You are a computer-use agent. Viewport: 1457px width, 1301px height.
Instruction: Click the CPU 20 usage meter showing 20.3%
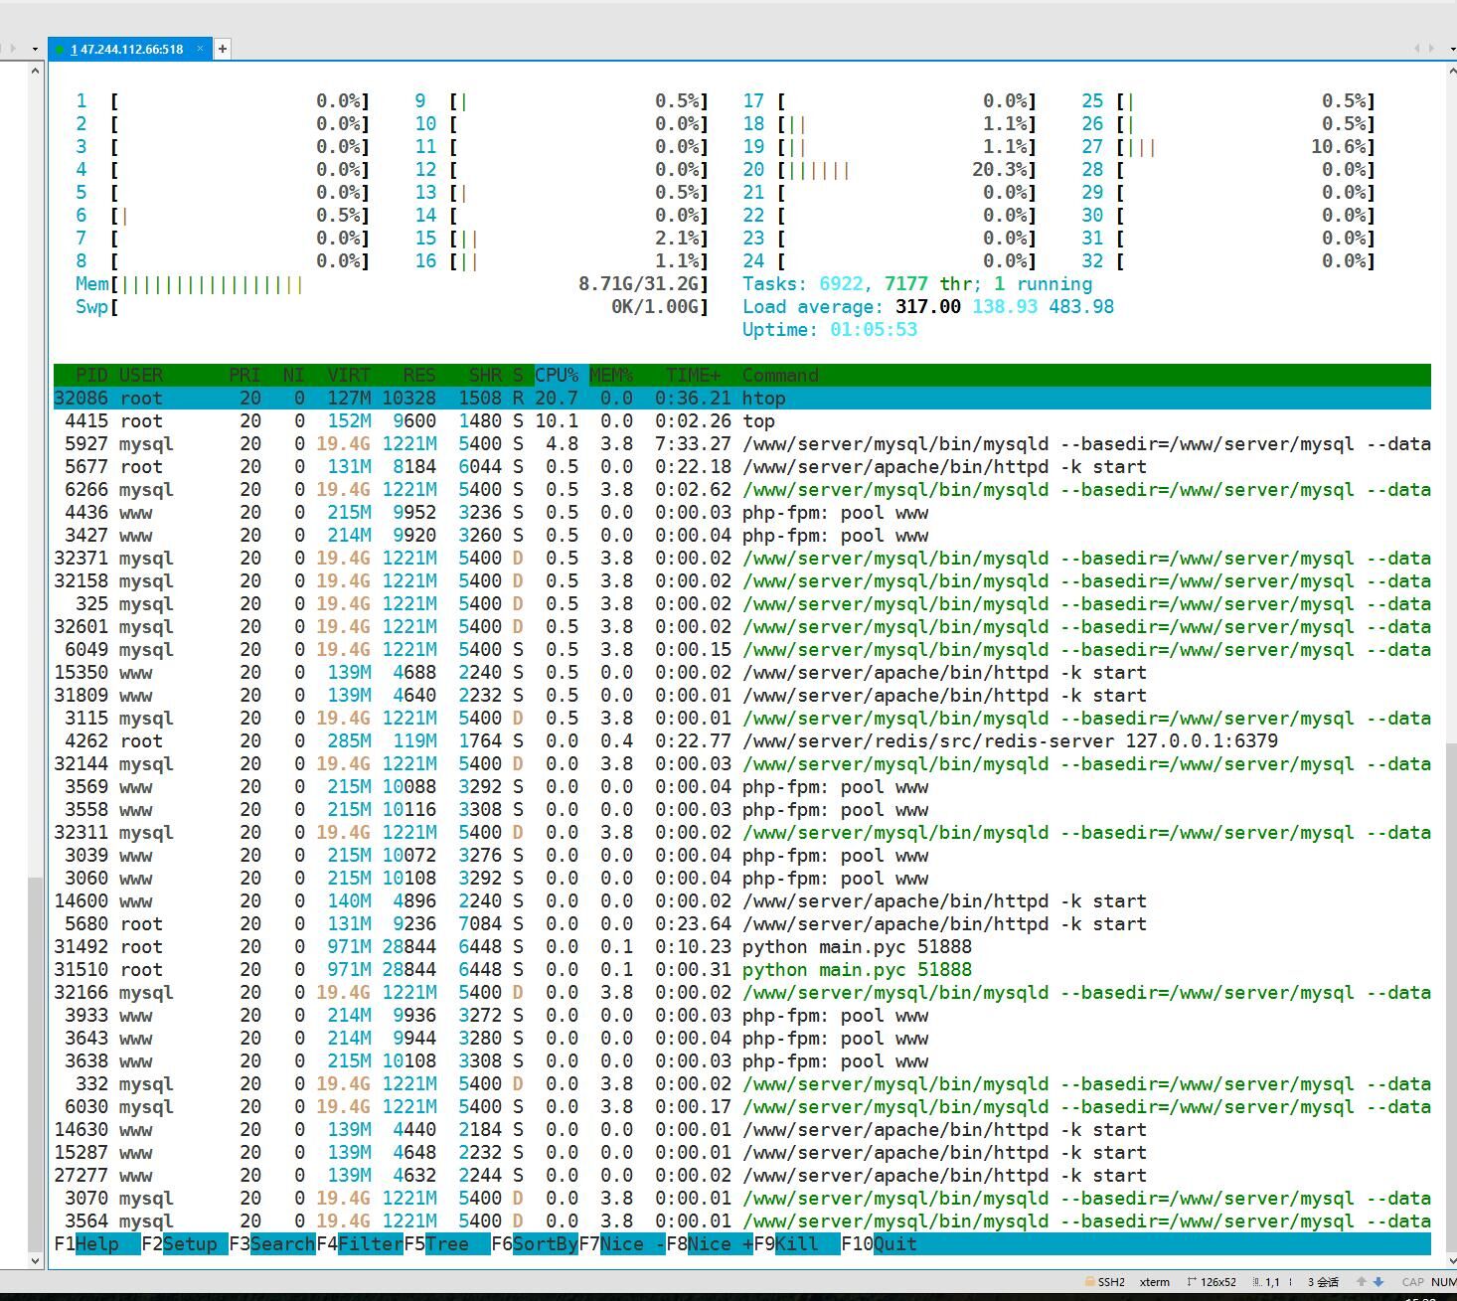(x=890, y=170)
